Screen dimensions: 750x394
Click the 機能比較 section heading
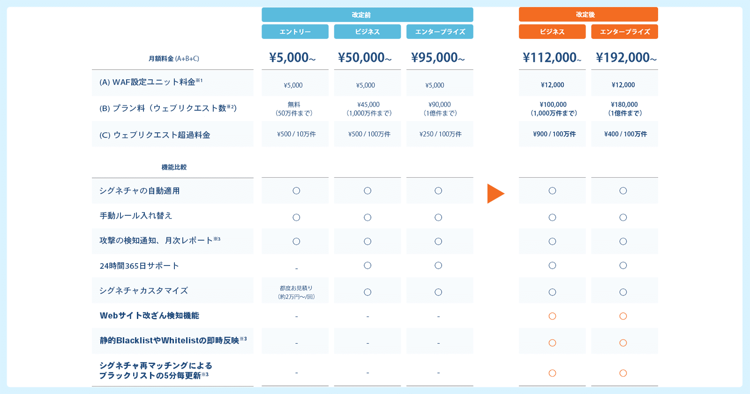tap(174, 167)
